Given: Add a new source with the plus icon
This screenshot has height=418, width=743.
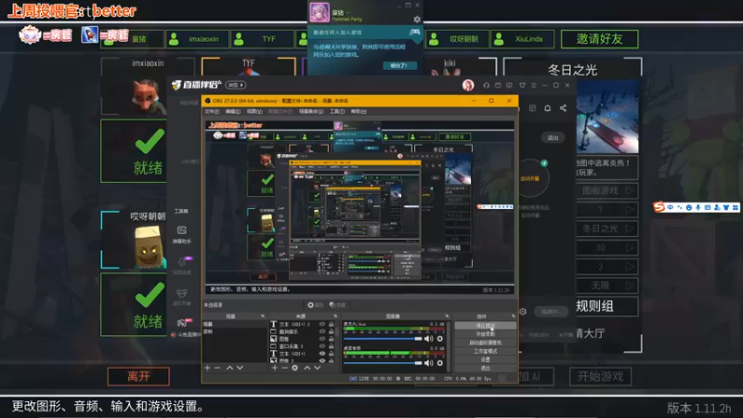Looking at the screenshot, I should click(274, 368).
